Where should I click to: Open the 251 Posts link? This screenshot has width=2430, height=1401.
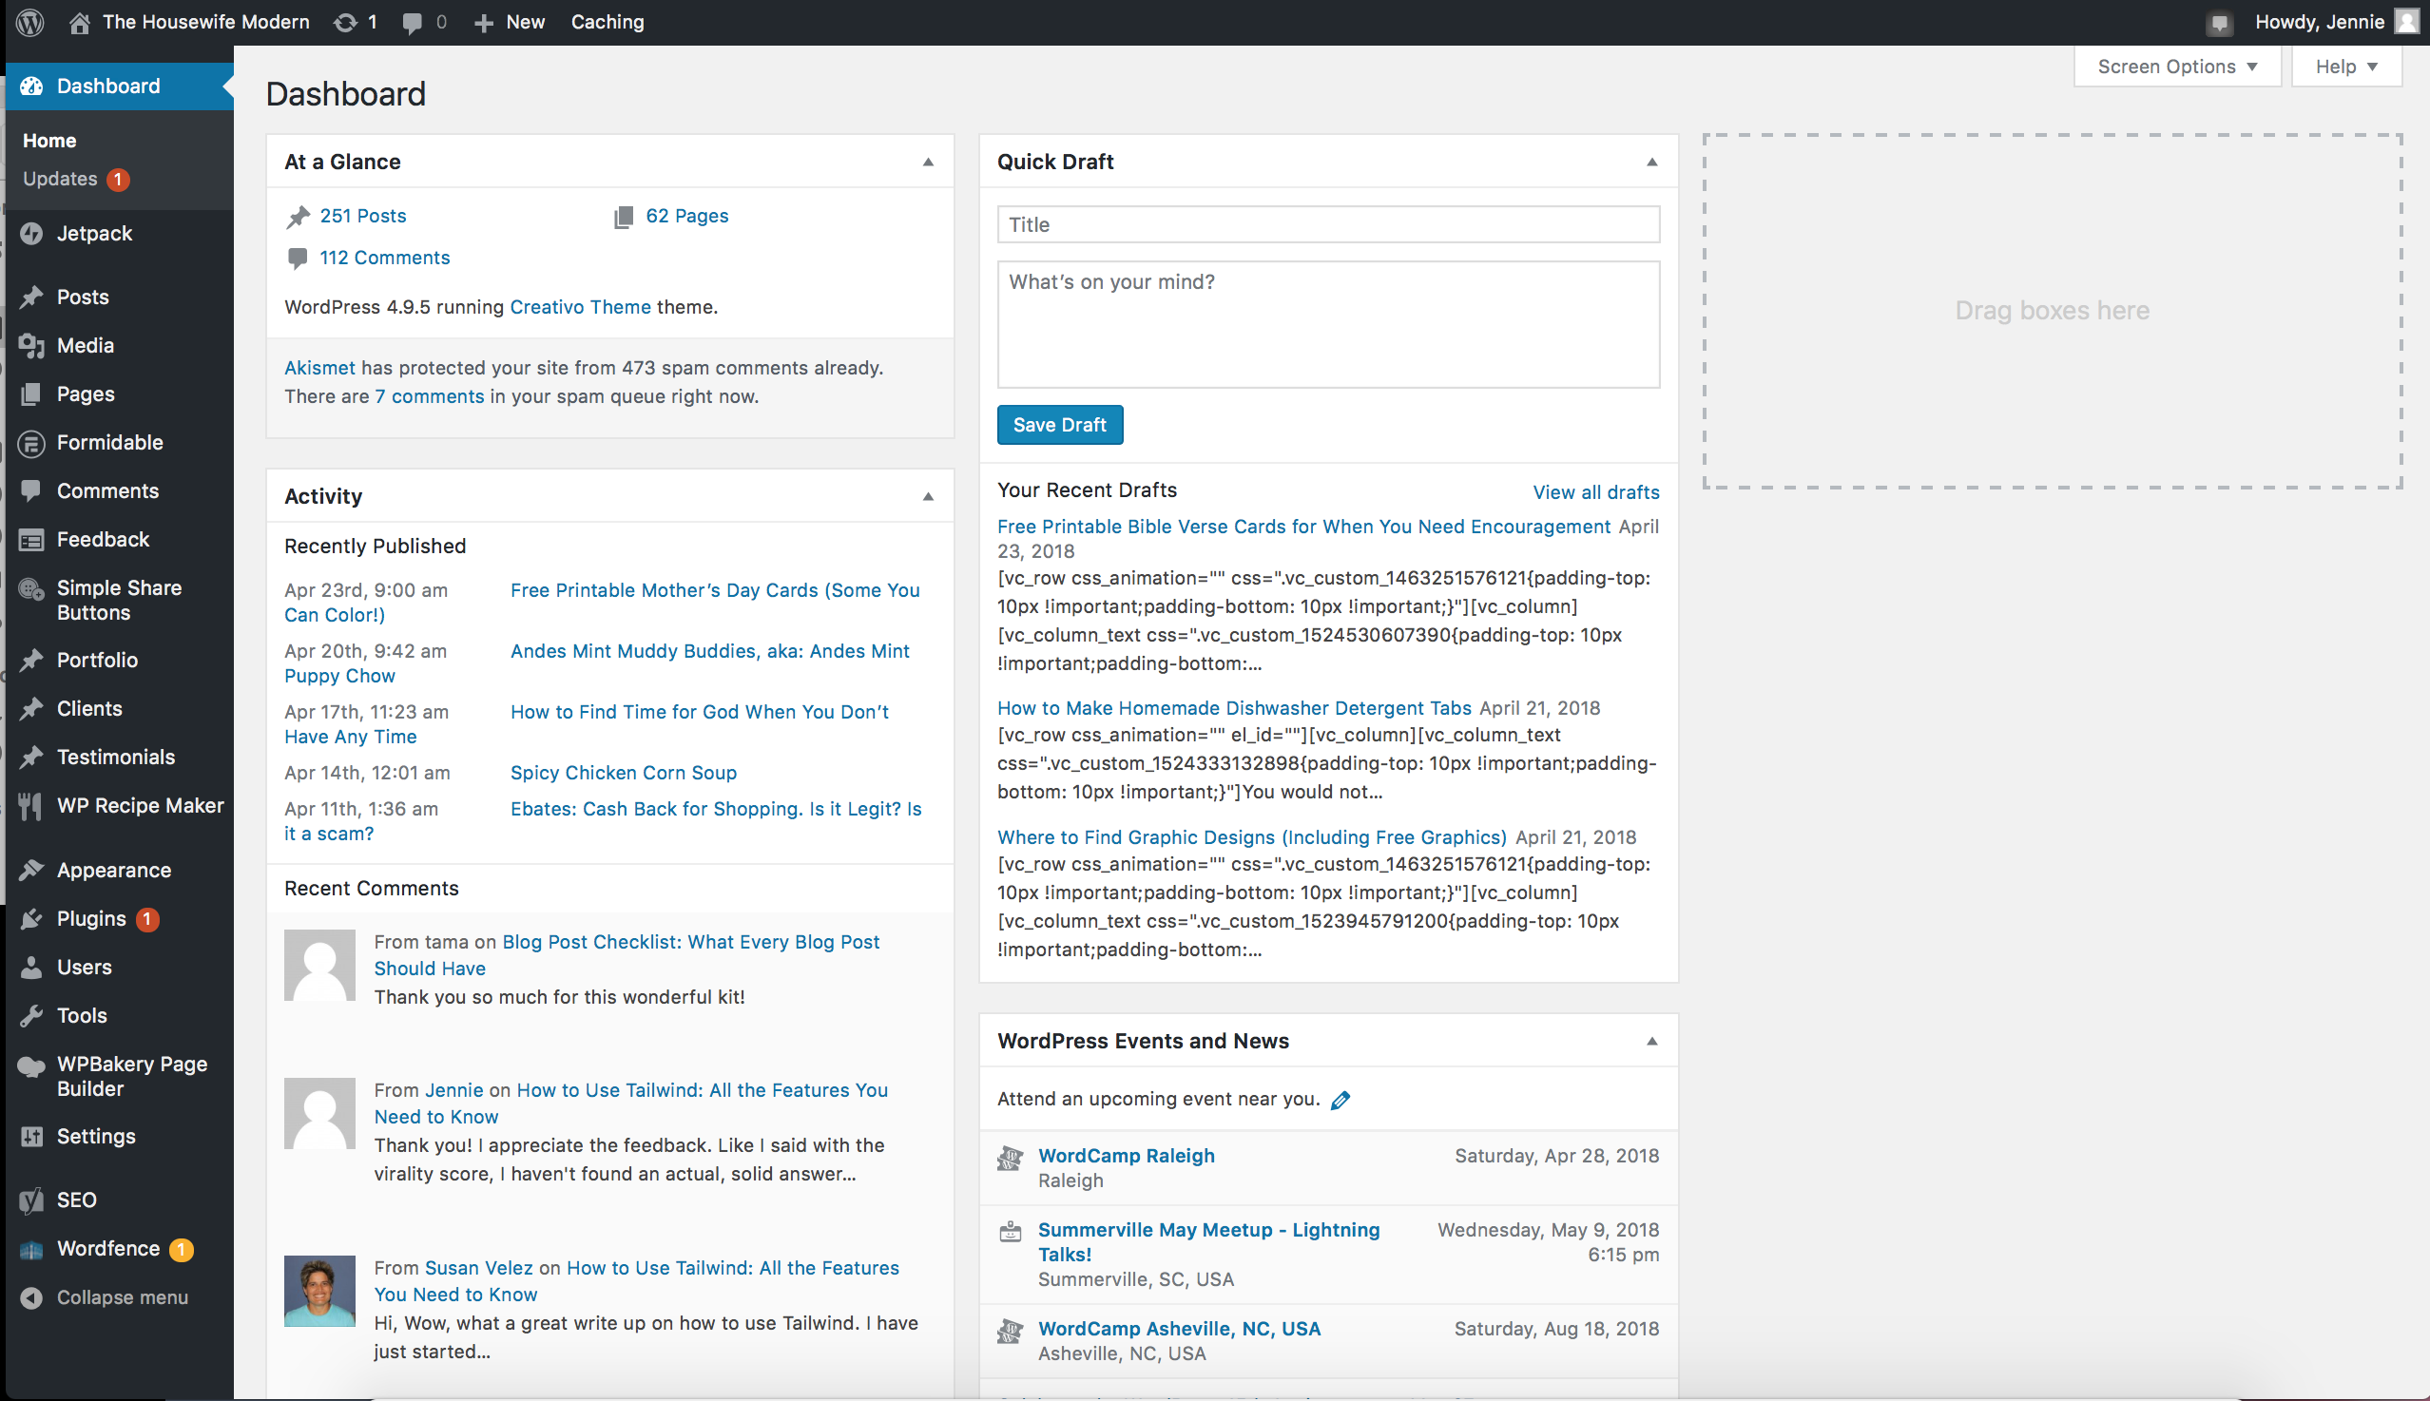coord(363,216)
